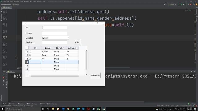Open File Explorer from the taskbar
This screenshot has width=198, height=111.
point(53,109)
